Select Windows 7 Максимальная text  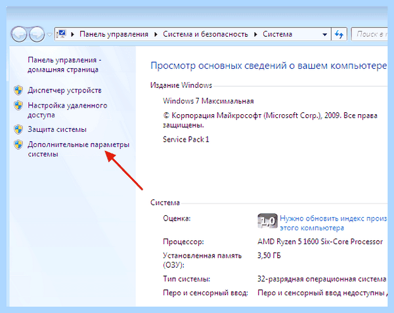(208, 101)
